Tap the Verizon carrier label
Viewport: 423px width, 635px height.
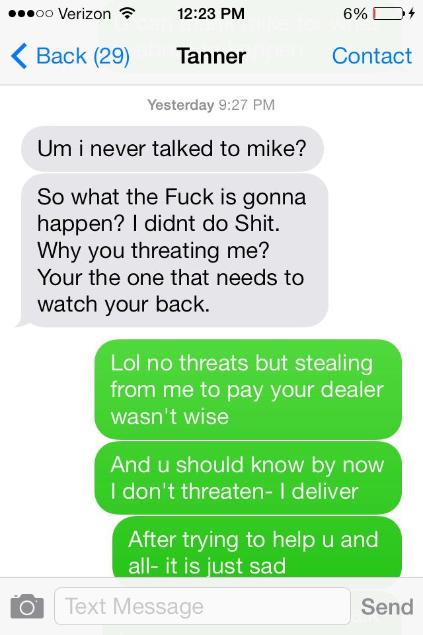tap(85, 14)
